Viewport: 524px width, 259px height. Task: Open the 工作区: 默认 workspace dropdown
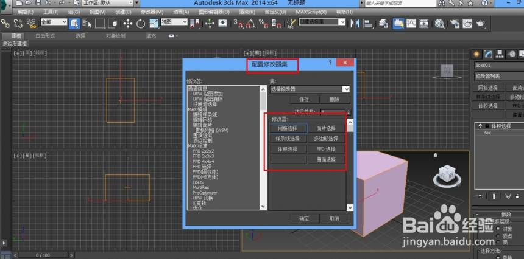click(x=108, y=3)
